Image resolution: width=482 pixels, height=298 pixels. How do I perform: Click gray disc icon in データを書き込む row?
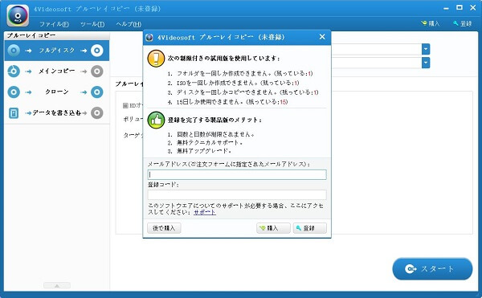(97, 112)
